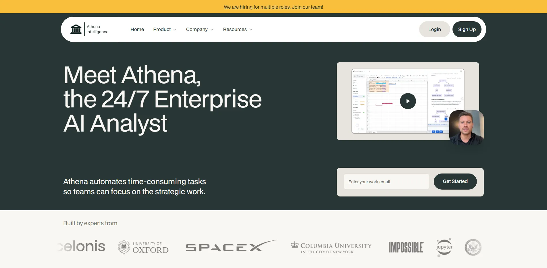Play the Athena demo video
This screenshot has width=547, height=268.
click(408, 101)
